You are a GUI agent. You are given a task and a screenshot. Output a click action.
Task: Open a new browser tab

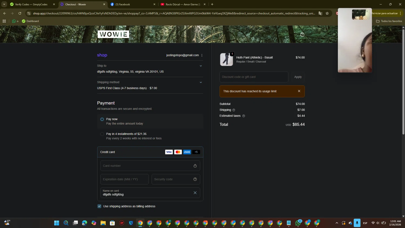(x=212, y=4)
